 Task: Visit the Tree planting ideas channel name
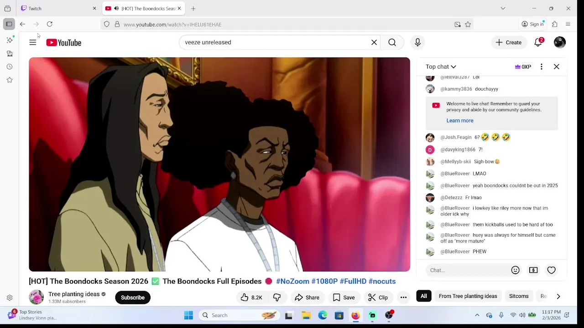click(x=74, y=294)
